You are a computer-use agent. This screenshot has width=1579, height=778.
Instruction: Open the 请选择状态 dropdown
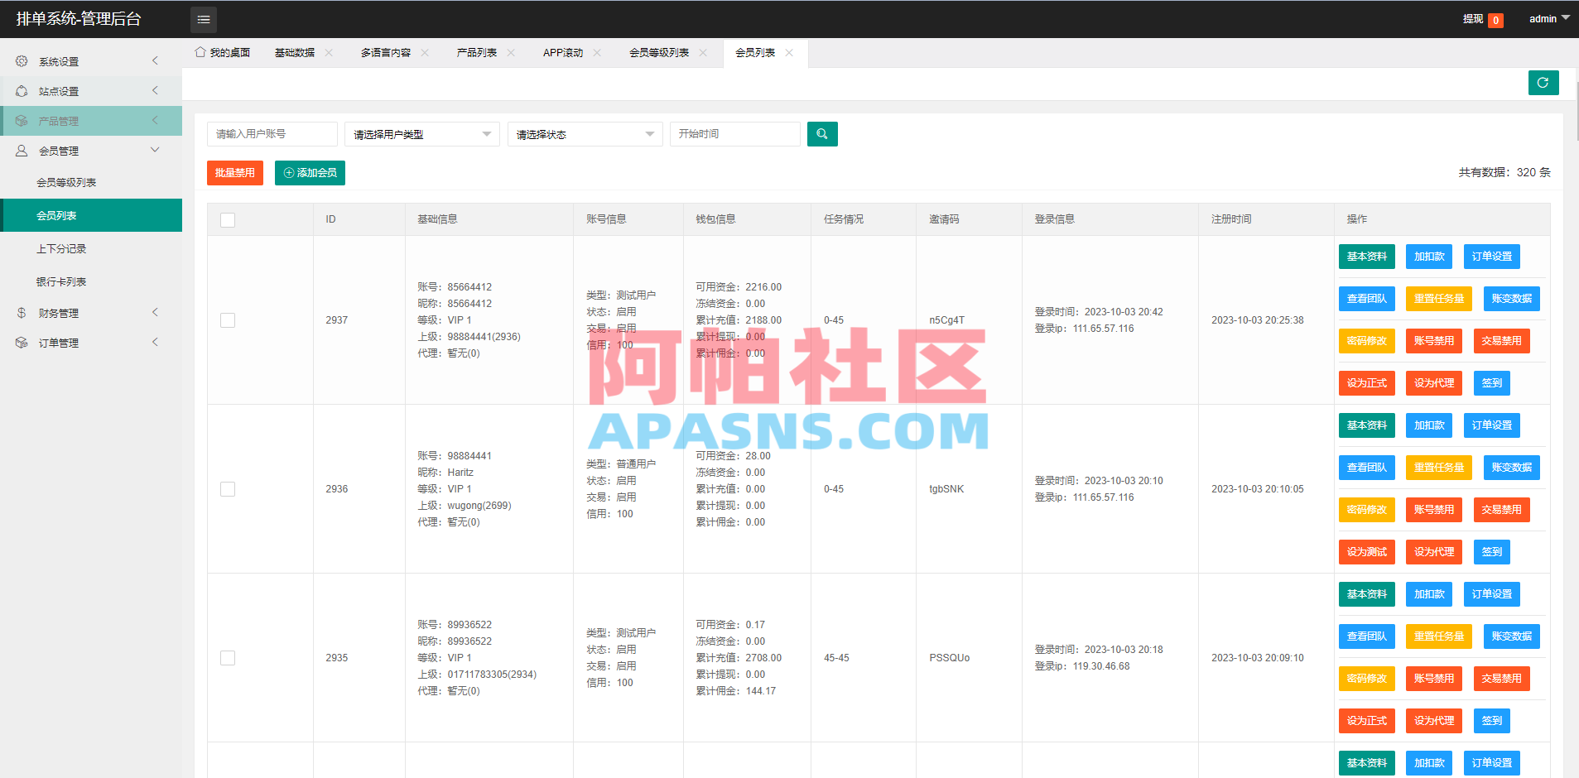pyautogui.click(x=585, y=133)
